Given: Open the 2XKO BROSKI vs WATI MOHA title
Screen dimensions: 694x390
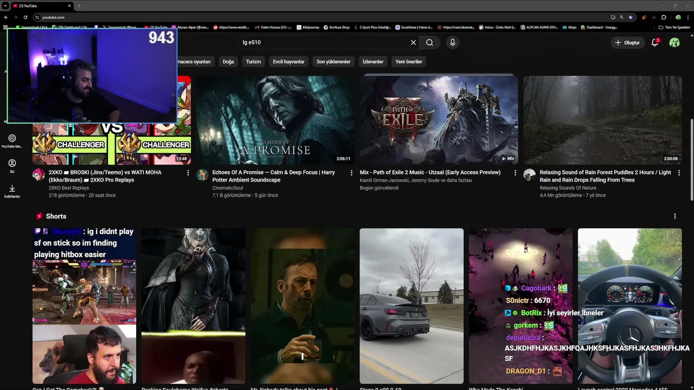Looking at the screenshot, I should pyautogui.click(x=105, y=176).
